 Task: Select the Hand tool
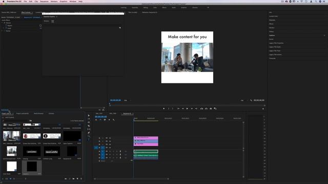tap(89, 136)
